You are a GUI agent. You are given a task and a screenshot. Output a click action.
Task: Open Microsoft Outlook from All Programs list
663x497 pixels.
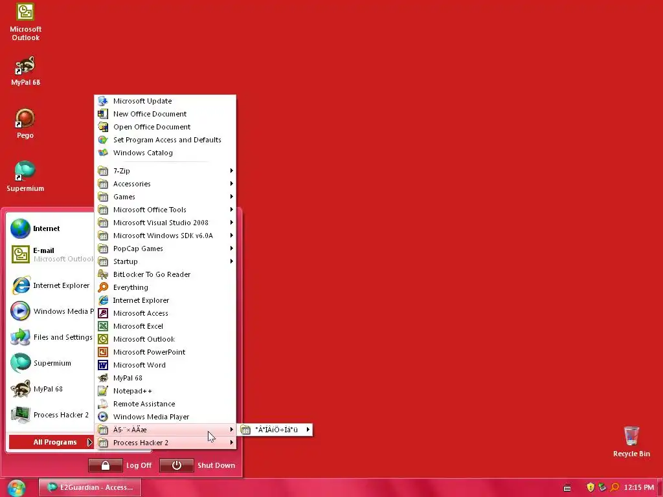[x=165, y=339]
